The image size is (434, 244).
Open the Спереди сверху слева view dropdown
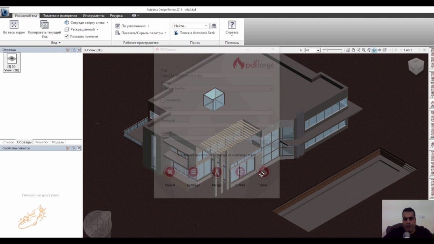pos(107,23)
